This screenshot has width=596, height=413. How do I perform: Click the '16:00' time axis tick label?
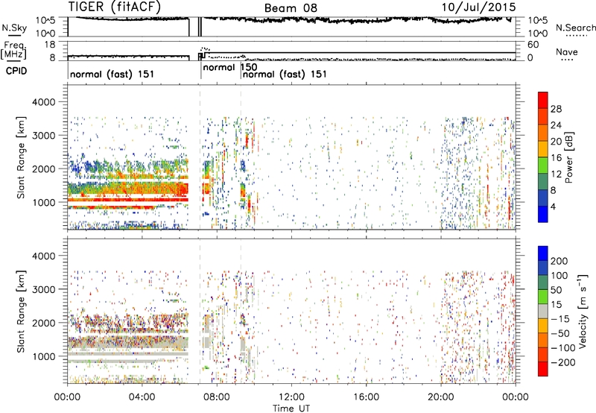[x=366, y=397]
